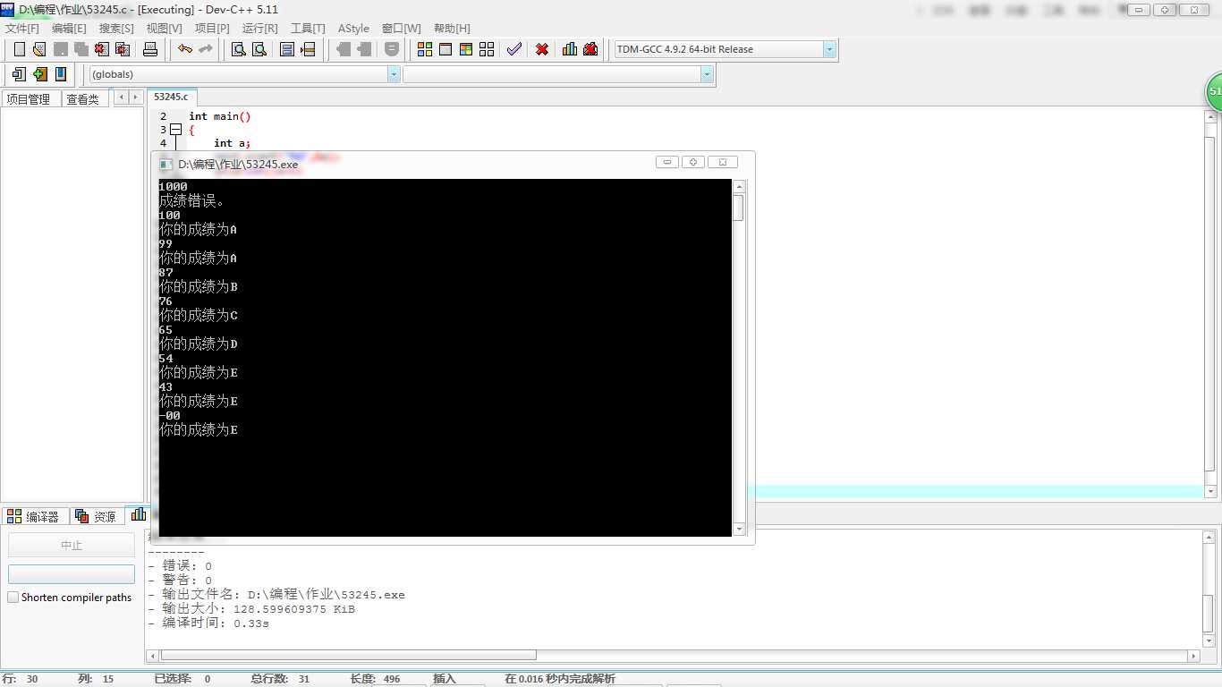Click the Delete profiling information icon
Image resolution: width=1222 pixels, height=687 pixels.
(x=590, y=49)
